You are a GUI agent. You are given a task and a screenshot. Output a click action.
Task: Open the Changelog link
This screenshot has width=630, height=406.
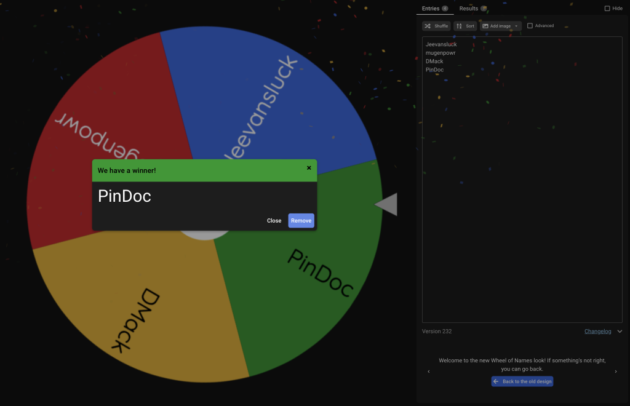(597, 332)
